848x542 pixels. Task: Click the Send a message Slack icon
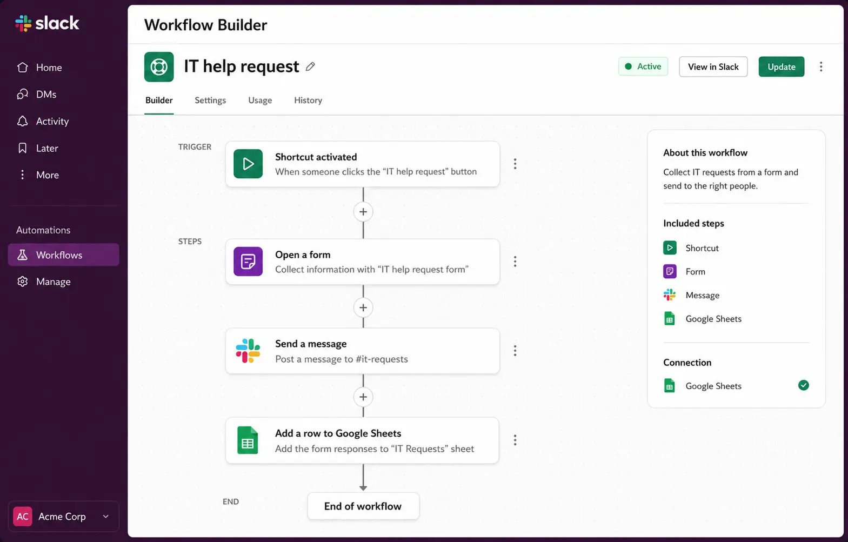[248, 351]
